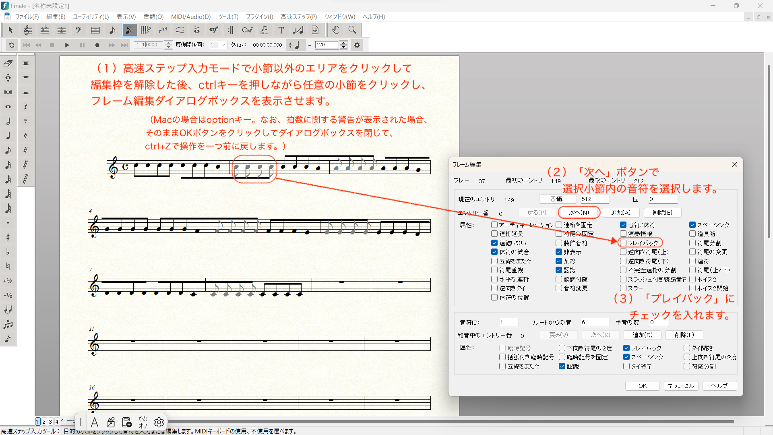Select the Expression mf tool

pyautogui.click(x=214, y=30)
